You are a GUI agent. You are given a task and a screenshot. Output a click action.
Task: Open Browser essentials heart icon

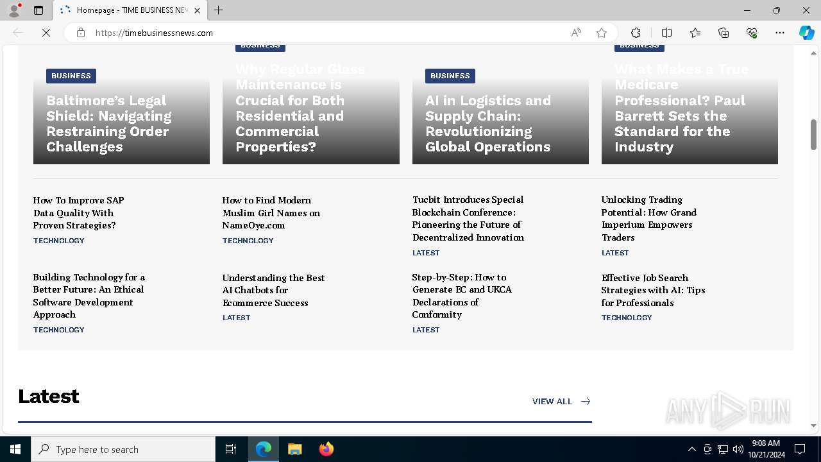pos(752,33)
